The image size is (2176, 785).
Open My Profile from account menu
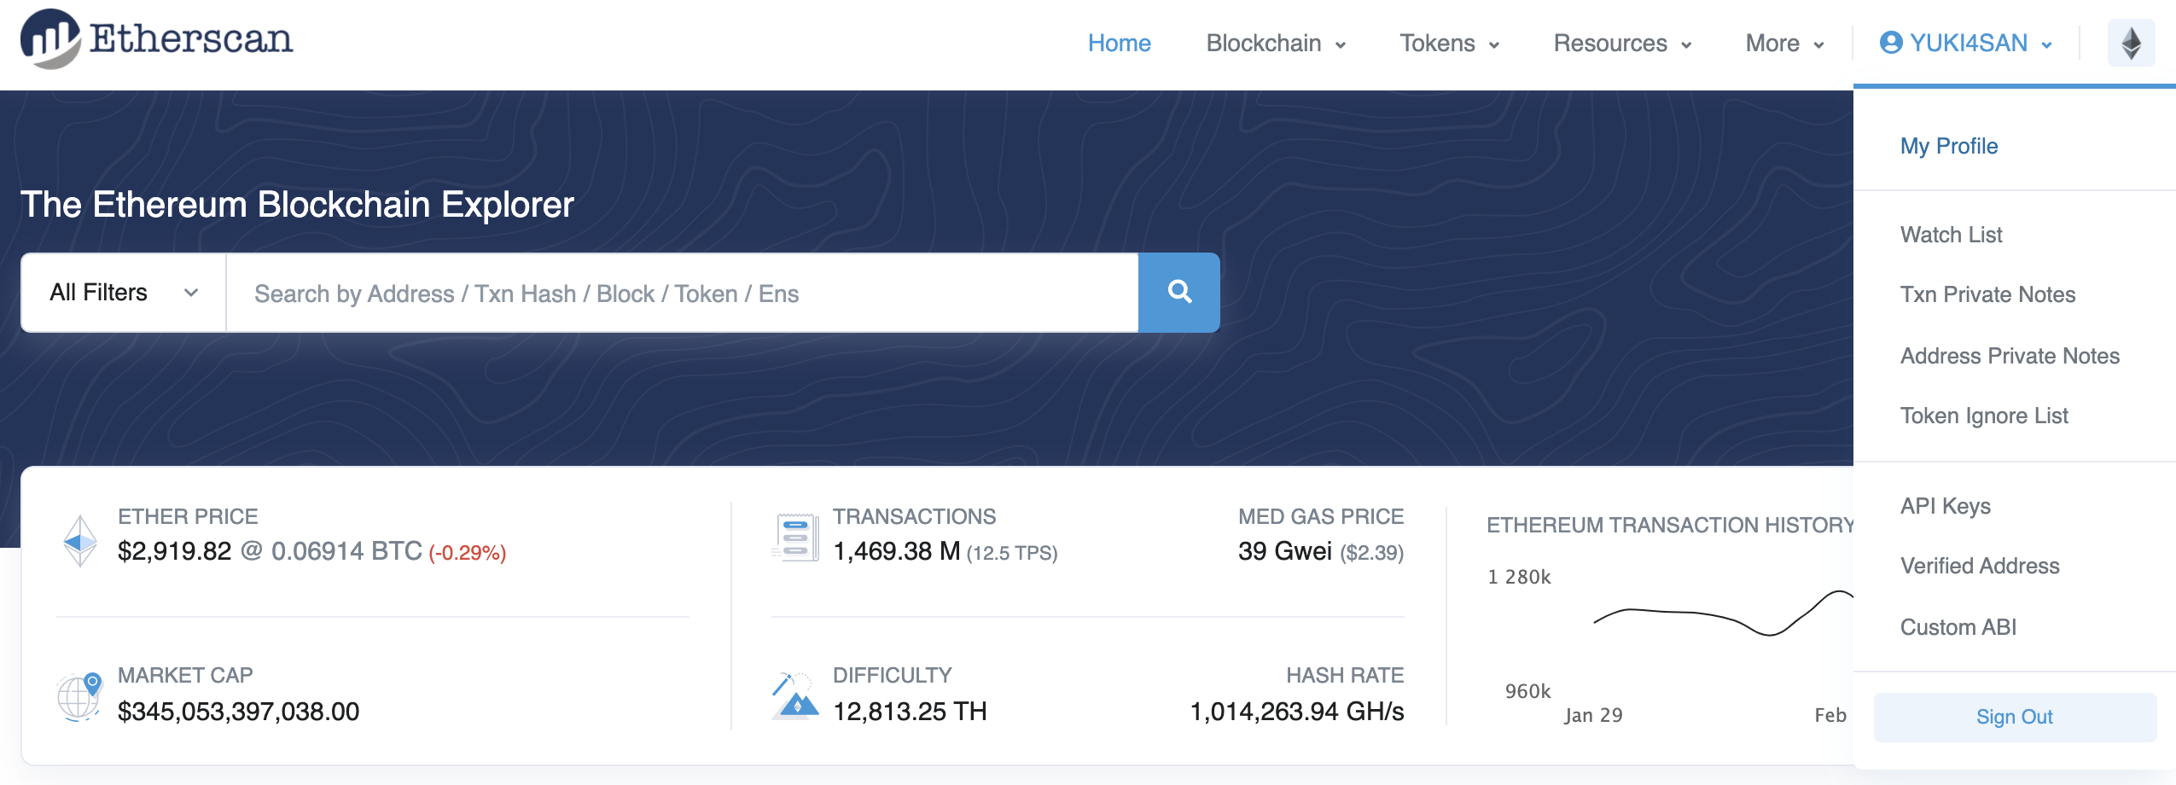1949,146
